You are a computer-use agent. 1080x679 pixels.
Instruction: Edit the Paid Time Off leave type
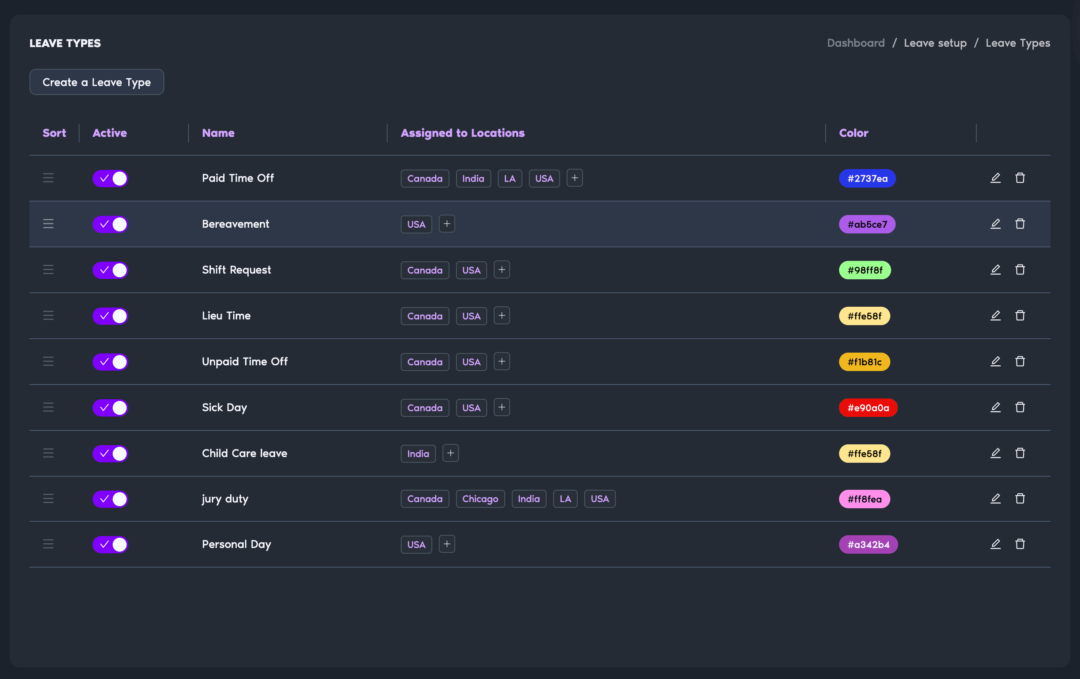pyautogui.click(x=995, y=178)
